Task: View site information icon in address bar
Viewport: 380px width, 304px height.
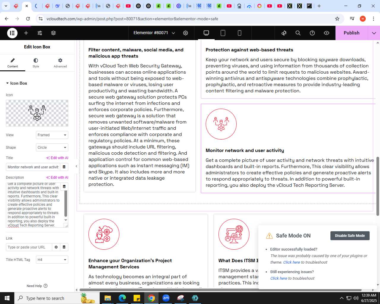Action: (41, 19)
